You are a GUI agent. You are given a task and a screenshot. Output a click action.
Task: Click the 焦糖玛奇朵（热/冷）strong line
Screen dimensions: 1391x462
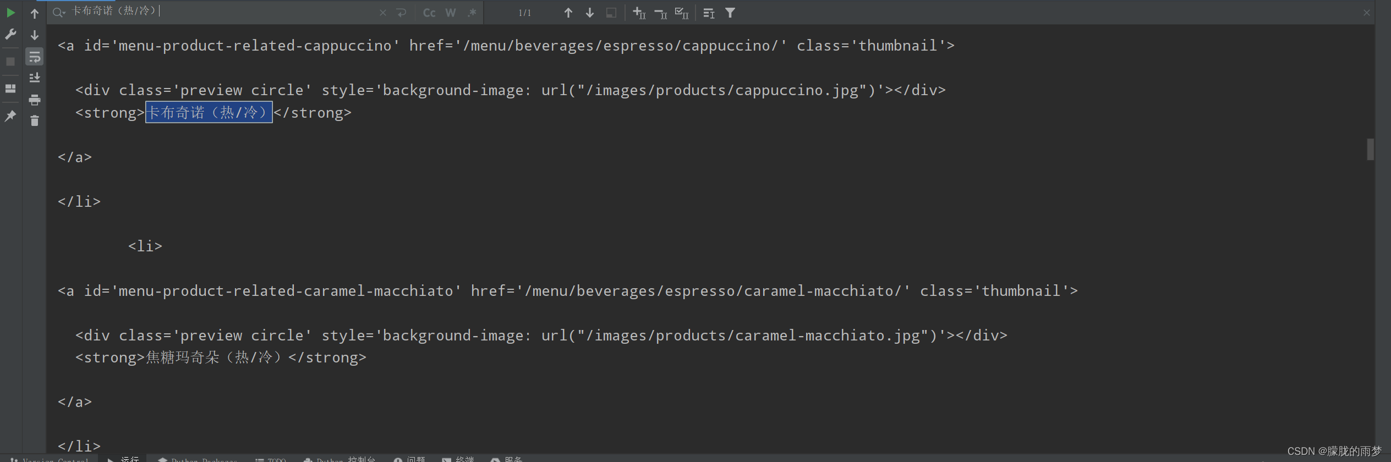pyautogui.click(x=221, y=358)
